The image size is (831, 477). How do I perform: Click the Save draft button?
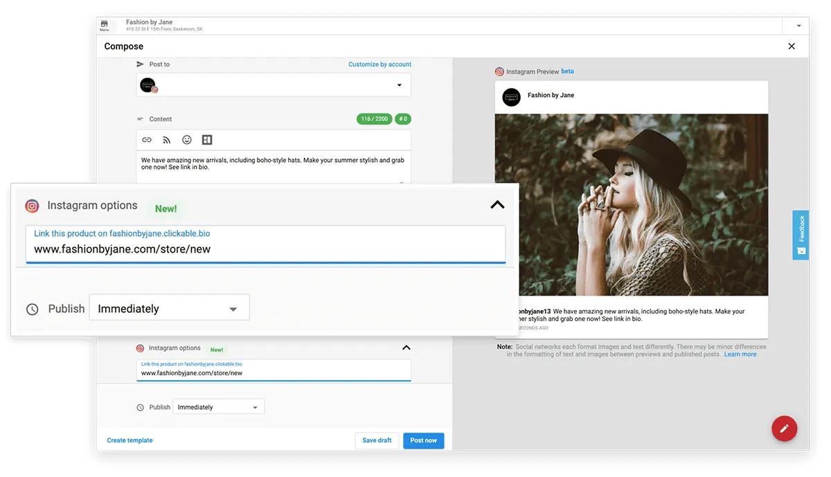[x=377, y=440]
